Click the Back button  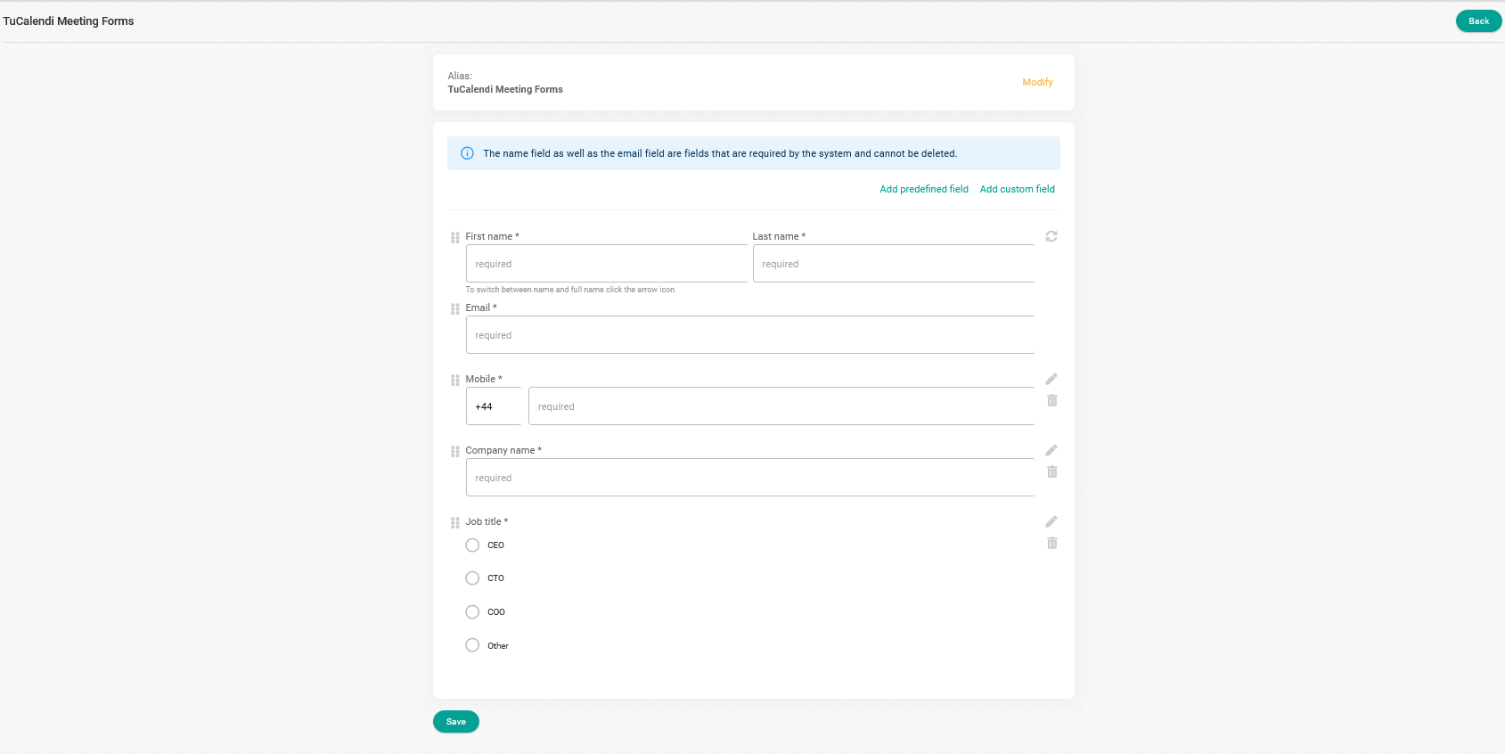pos(1479,20)
